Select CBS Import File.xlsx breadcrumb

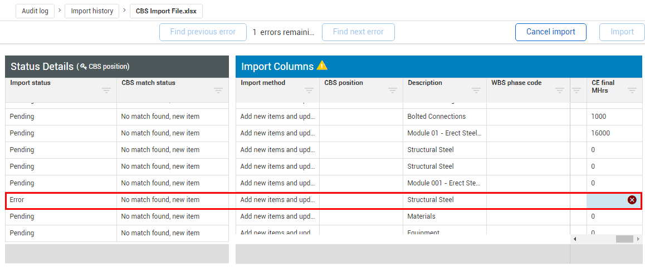tap(166, 11)
